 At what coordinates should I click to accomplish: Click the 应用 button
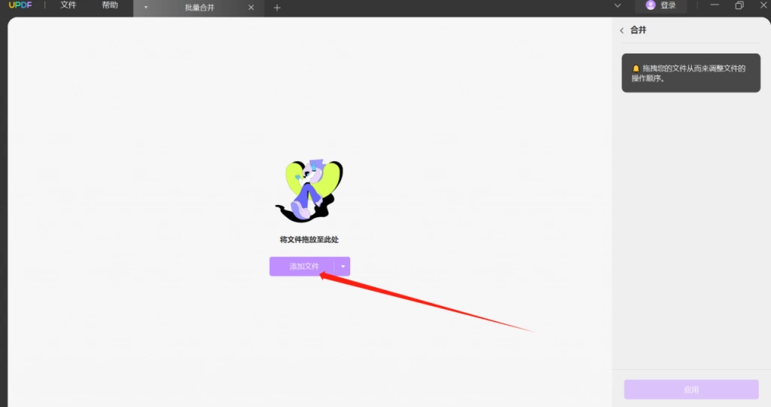click(691, 389)
